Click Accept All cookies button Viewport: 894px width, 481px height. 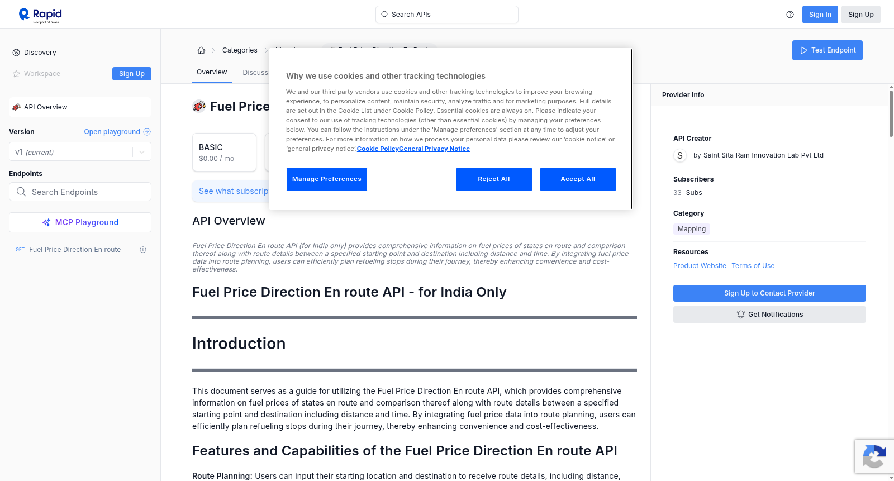(x=578, y=179)
